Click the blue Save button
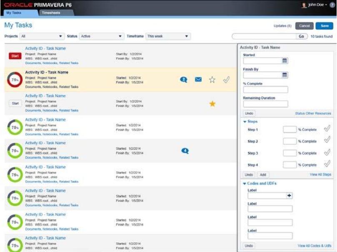The width and height of the screenshot is (337, 252). coord(324,26)
